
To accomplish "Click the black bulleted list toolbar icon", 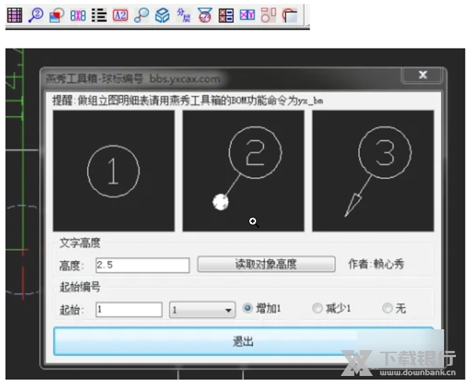I will (99, 15).
